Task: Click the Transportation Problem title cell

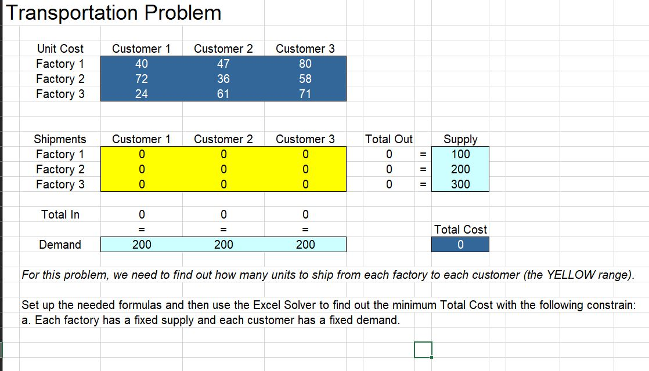Action: click(113, 12)
